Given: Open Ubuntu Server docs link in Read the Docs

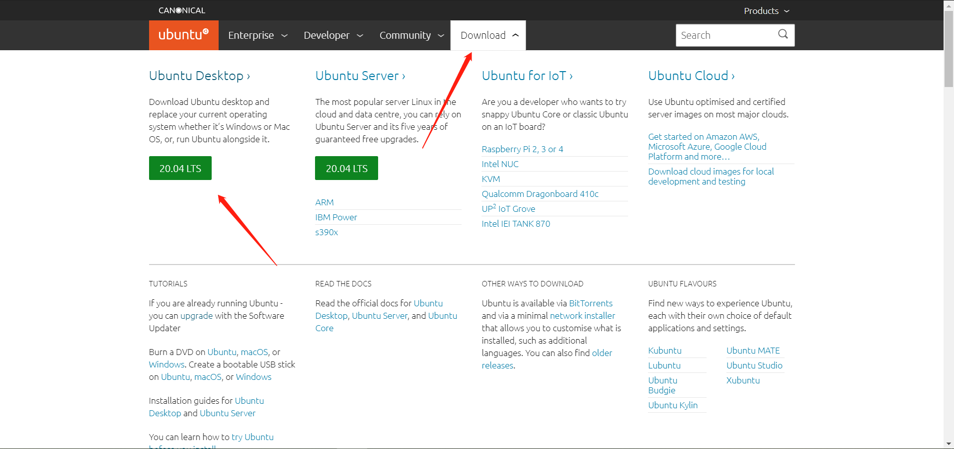Looking at the screenshot, I should (380, 316).
